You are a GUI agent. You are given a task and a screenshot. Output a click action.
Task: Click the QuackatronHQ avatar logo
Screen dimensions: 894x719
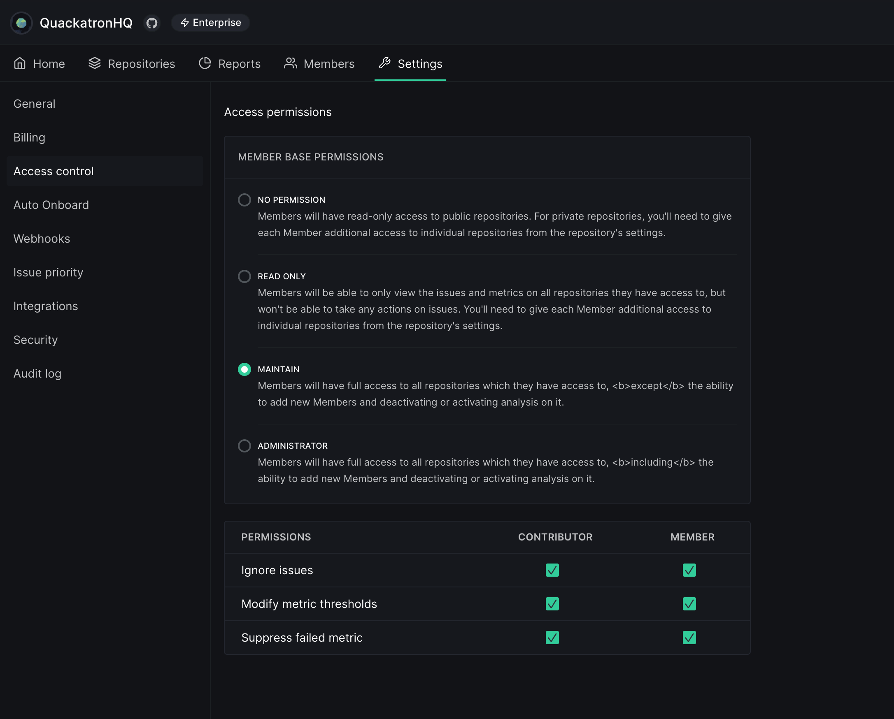(21, 23)
